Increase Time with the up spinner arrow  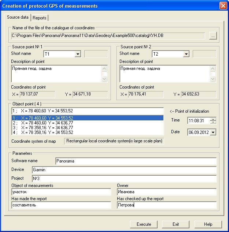pos(213,119)
